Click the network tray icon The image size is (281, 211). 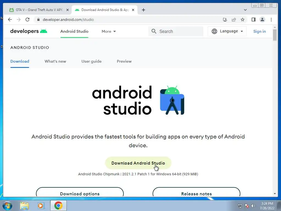pos(240,206)
